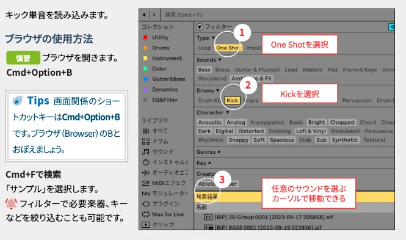The width and height of the screenshot is (406, 240).
Task: Click the circular filter toggle icon beside フィルター
Action: 200,27
